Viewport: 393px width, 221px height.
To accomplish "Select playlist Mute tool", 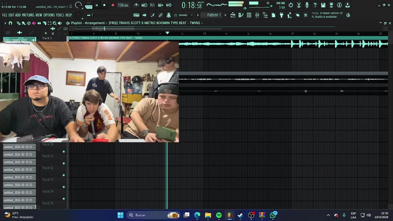I will pos(34,23).
